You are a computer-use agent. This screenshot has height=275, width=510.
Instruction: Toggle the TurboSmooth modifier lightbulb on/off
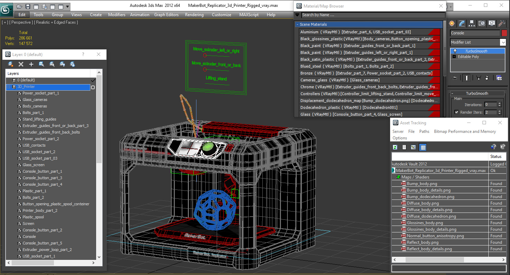click(x=455, y=51)
